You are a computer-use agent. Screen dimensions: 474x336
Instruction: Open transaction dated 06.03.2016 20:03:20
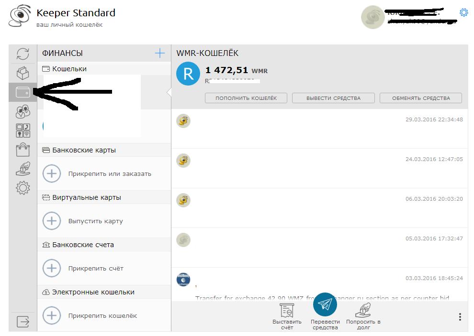[319, 208]
